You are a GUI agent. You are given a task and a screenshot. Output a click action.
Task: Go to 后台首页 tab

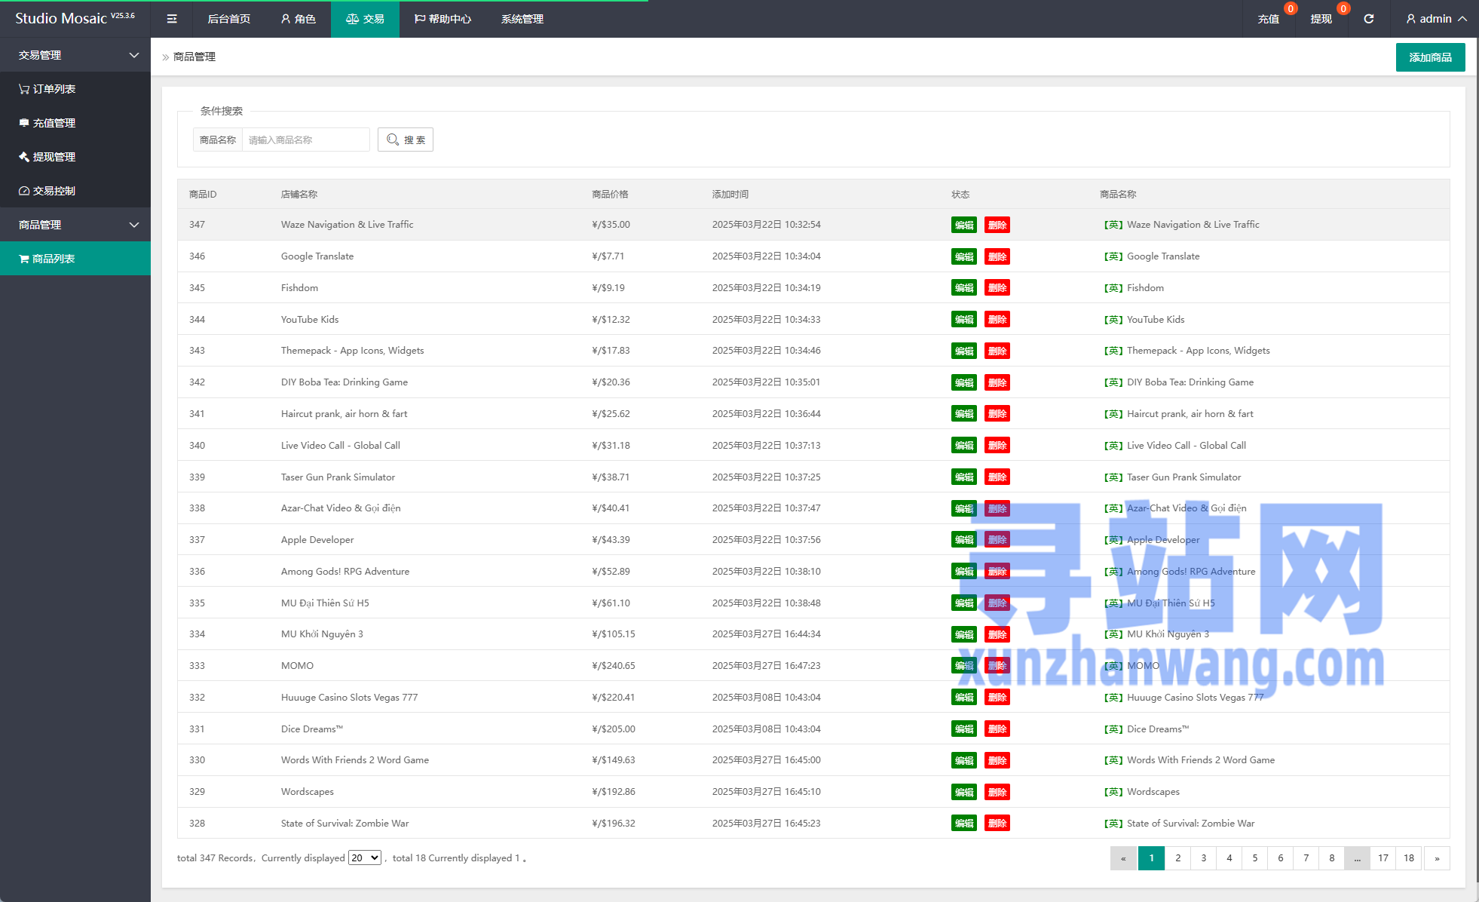pos(228,19)
